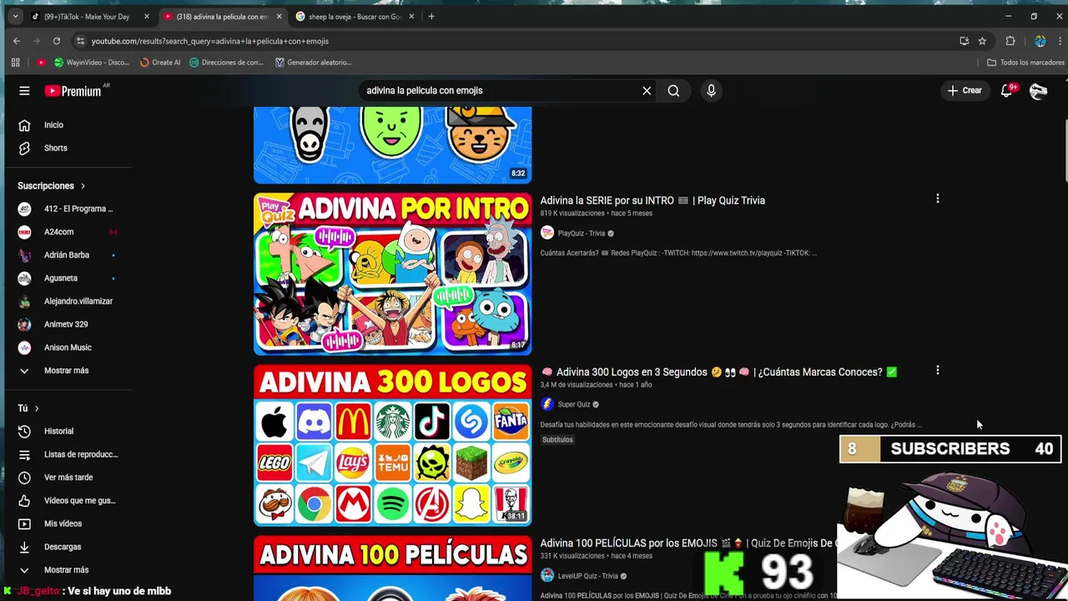
Task: Open the browser extensions puzzle icon
Action: pos(1010,41)
